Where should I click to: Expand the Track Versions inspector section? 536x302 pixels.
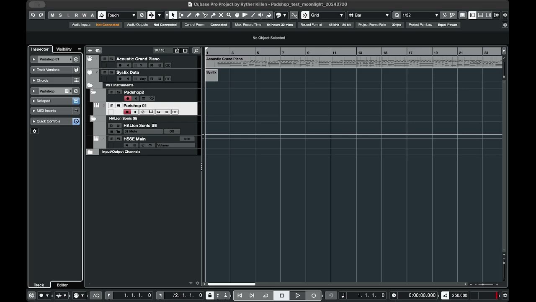34,70
